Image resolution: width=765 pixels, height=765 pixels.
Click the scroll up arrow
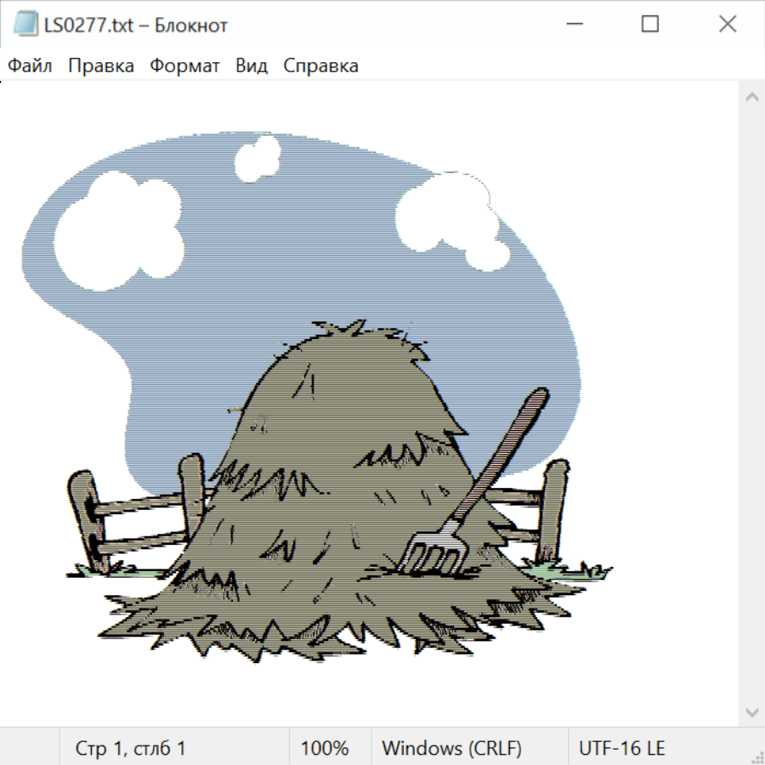751,98
